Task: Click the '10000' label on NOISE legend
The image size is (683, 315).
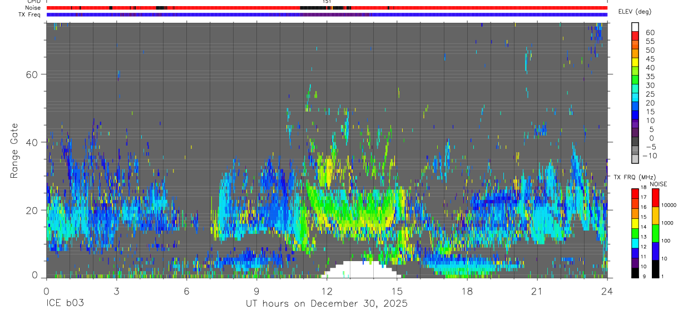Action: point(670,205)
